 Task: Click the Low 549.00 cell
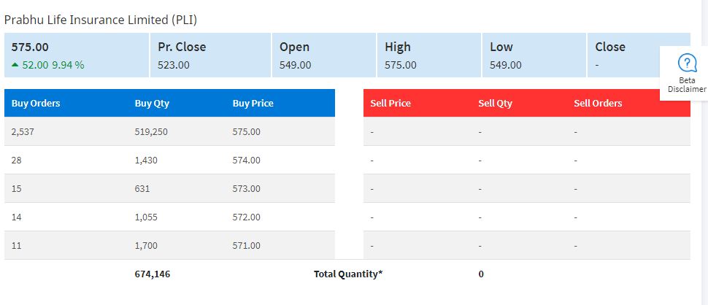534,55
